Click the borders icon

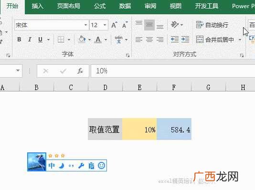coord(61,40)
